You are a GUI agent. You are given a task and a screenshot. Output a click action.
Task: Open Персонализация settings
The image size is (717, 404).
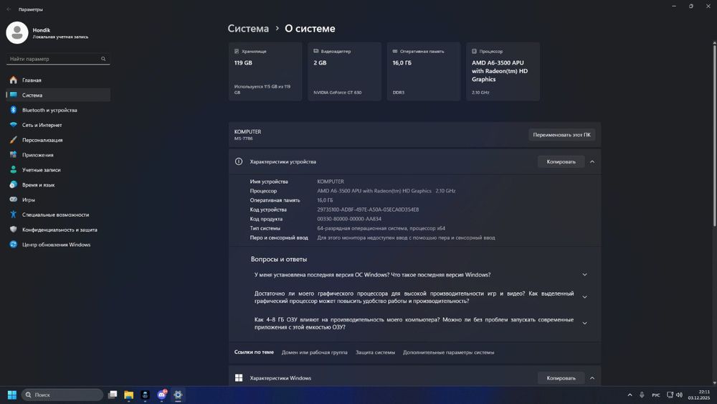pos(58,140)
